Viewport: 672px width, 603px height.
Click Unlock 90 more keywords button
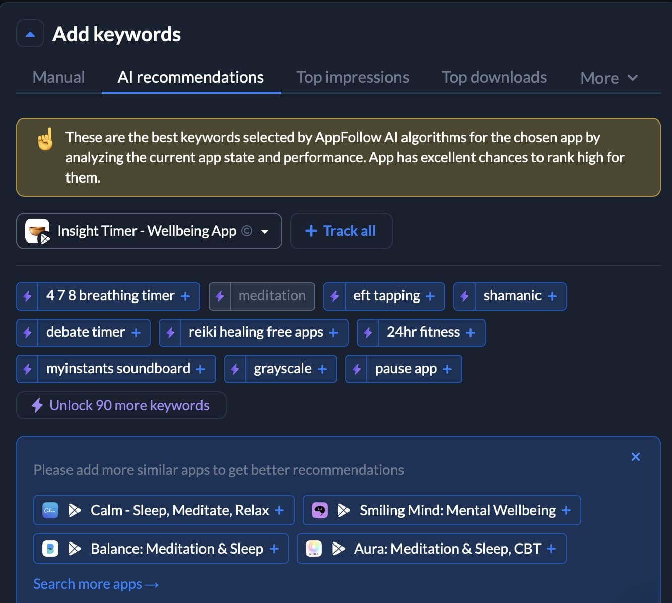point(121,405)
